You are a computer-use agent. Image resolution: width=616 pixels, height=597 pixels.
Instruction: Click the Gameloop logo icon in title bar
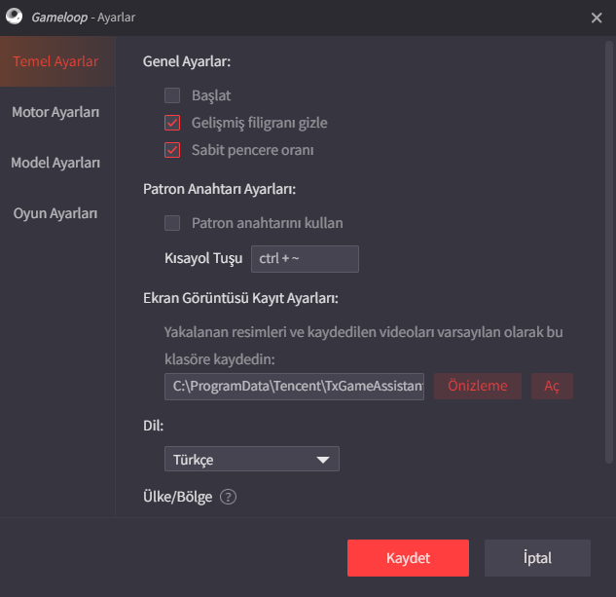tap(14, 17)
